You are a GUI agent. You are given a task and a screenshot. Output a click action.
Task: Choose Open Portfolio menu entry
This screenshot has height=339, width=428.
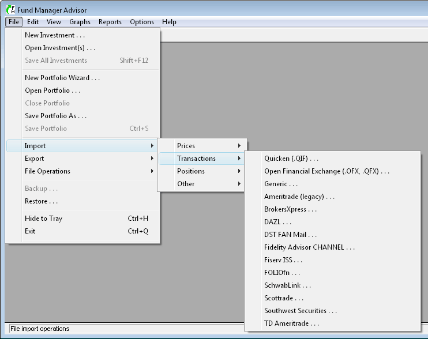(82, 91)
